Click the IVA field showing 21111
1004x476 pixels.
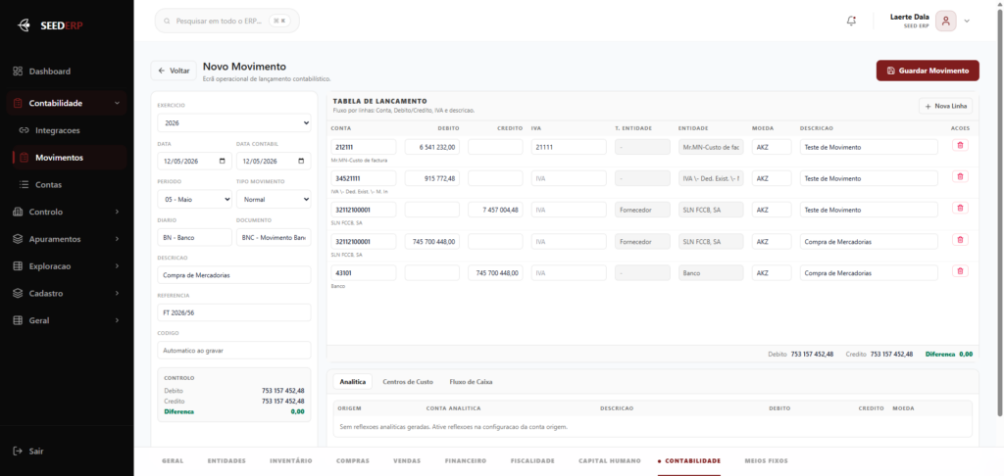[569, 147]
